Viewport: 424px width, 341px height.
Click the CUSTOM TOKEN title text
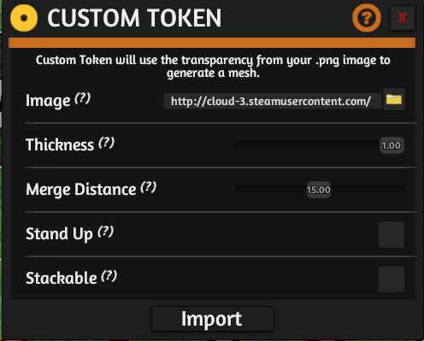coord(134,18)
